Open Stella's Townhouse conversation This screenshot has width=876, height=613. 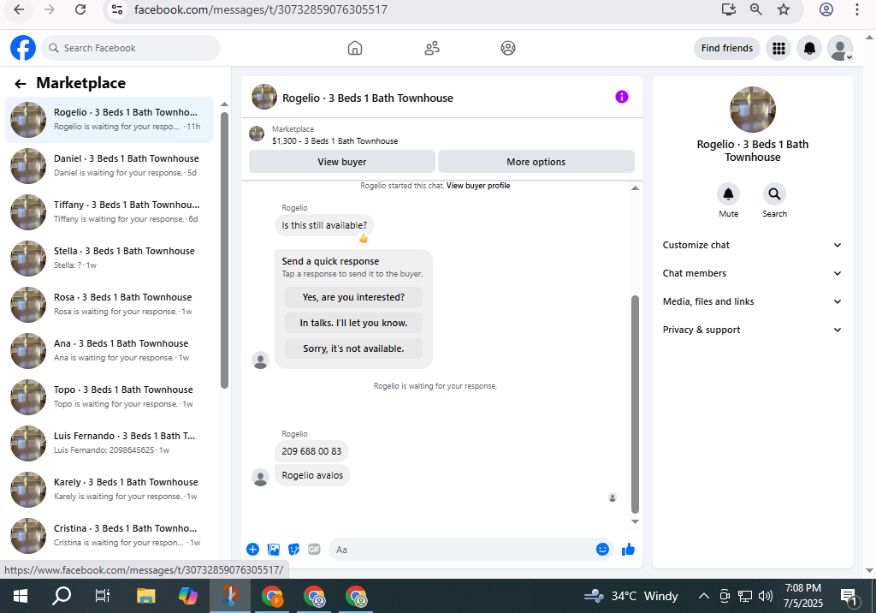[109, 259]
